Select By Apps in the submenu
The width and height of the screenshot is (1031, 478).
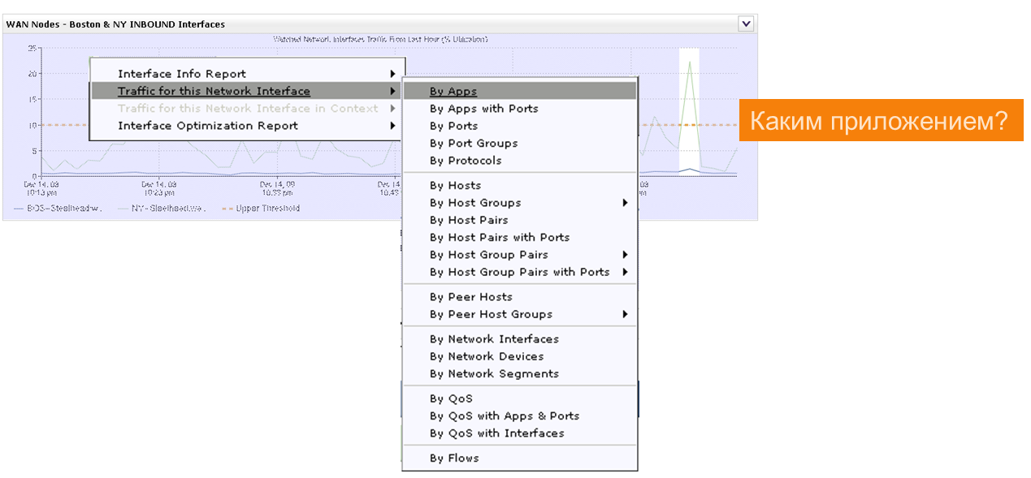(453, 92)
